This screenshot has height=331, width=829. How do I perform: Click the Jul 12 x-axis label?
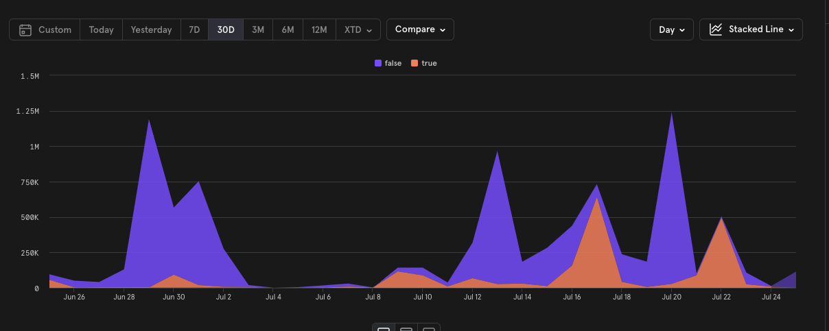coord(472,297)
